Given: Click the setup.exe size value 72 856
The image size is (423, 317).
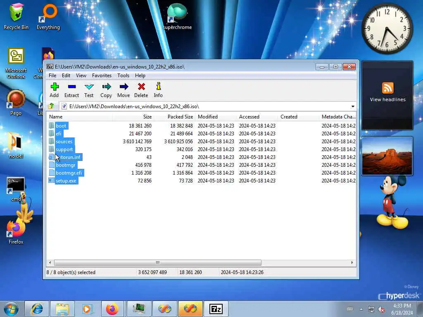Looking at the screenshot, I should [145, 181].
